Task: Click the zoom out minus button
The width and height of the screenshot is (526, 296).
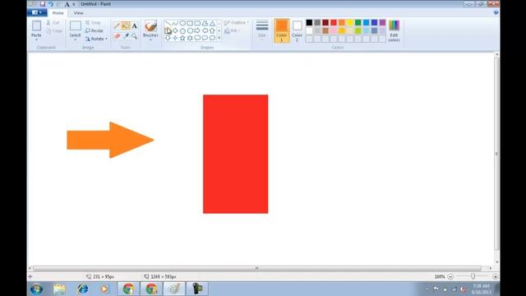Action: point(450,276)
